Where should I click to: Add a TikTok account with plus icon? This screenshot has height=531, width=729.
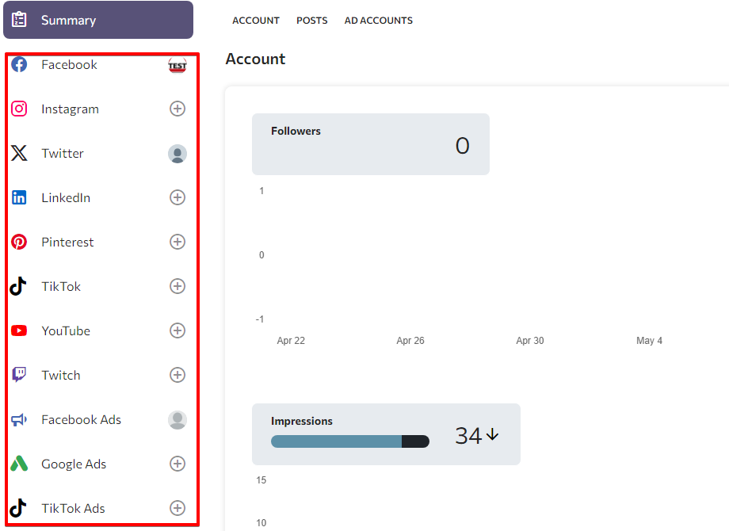pos(177,286)
